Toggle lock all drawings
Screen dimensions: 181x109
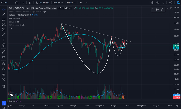4,74
